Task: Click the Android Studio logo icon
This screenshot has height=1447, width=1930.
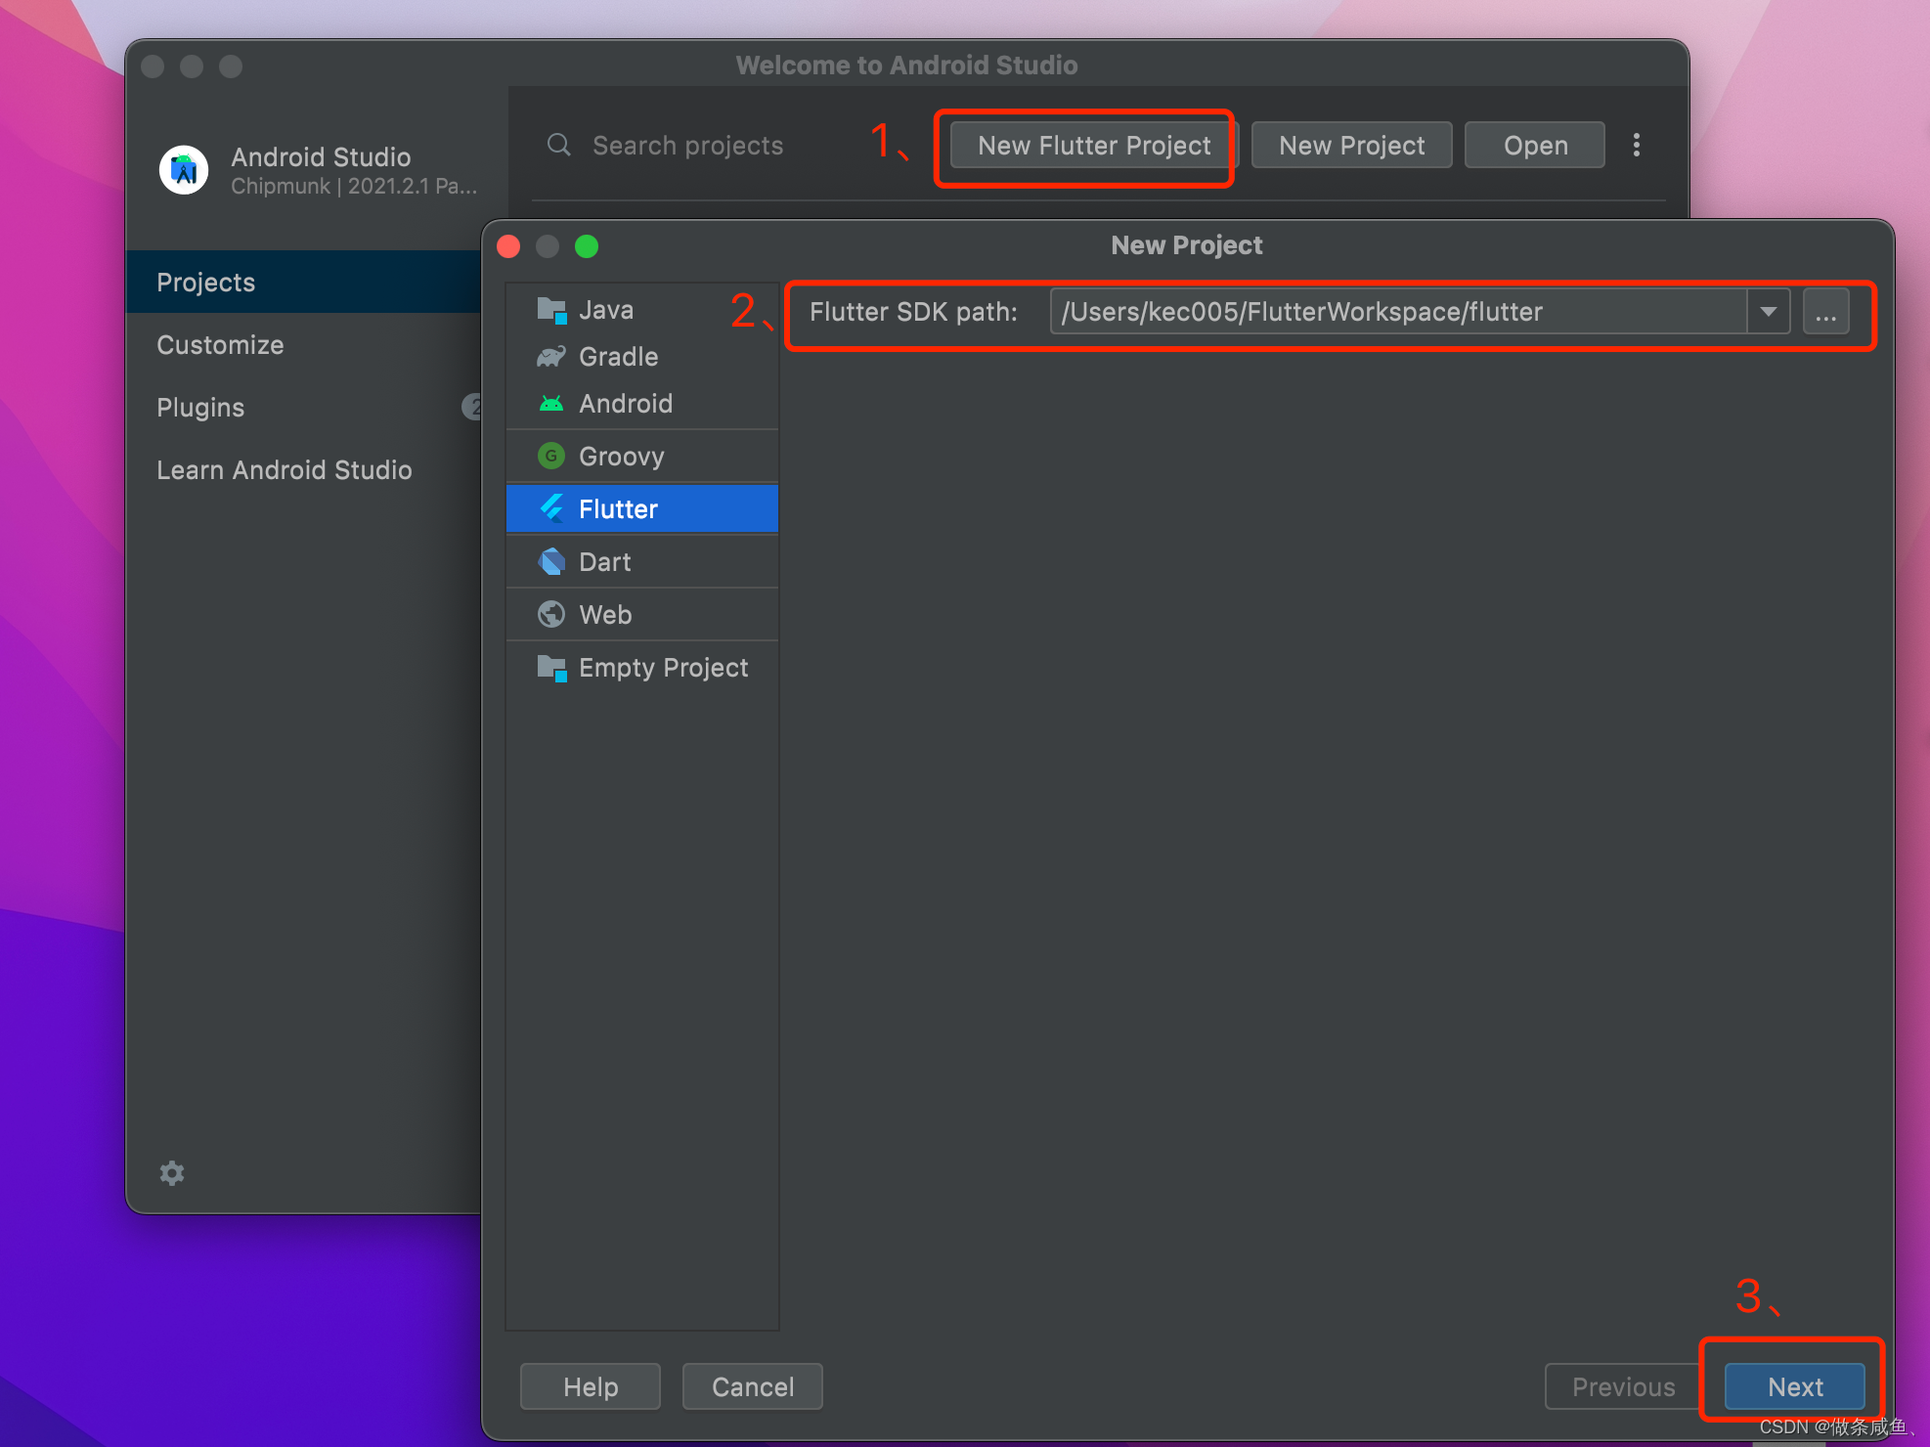Action: click(184, 170)
